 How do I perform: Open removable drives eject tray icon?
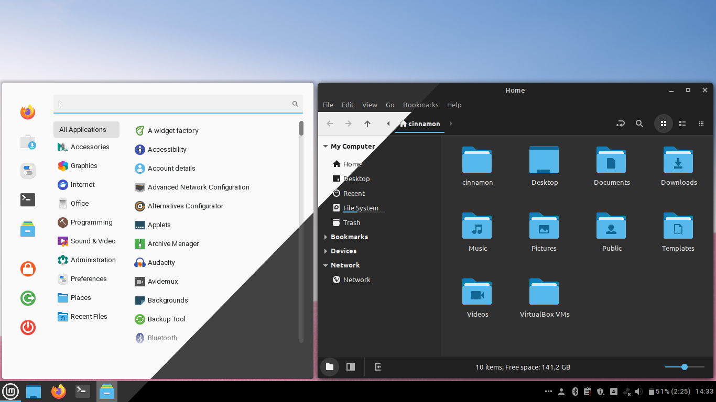coord(613,392)
